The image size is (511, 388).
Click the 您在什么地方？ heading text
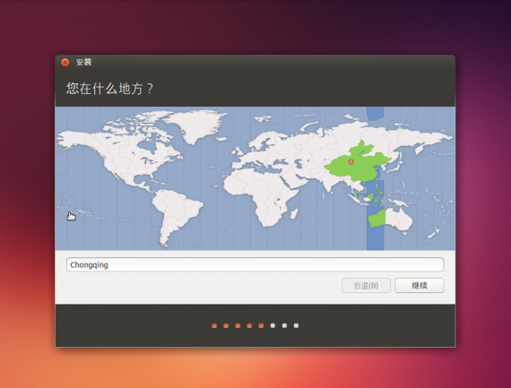click(110, 89)
